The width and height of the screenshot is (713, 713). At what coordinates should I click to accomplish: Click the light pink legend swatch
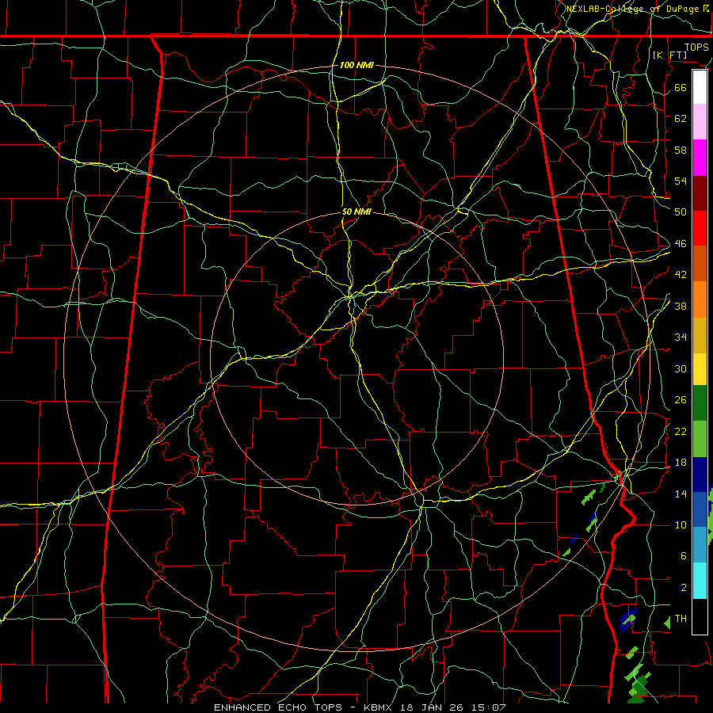coord(700,122)
